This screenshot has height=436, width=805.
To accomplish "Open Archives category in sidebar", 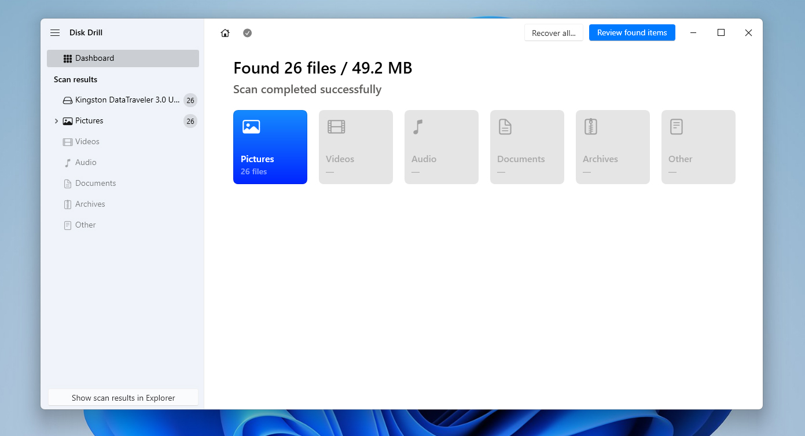I will 123,204.
